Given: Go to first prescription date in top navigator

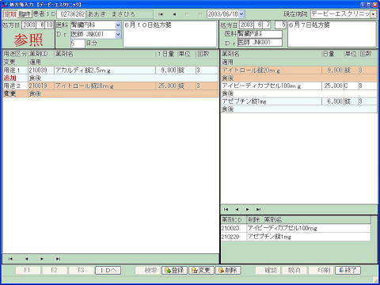Looking at the screenshot, I should click(161, 14).
